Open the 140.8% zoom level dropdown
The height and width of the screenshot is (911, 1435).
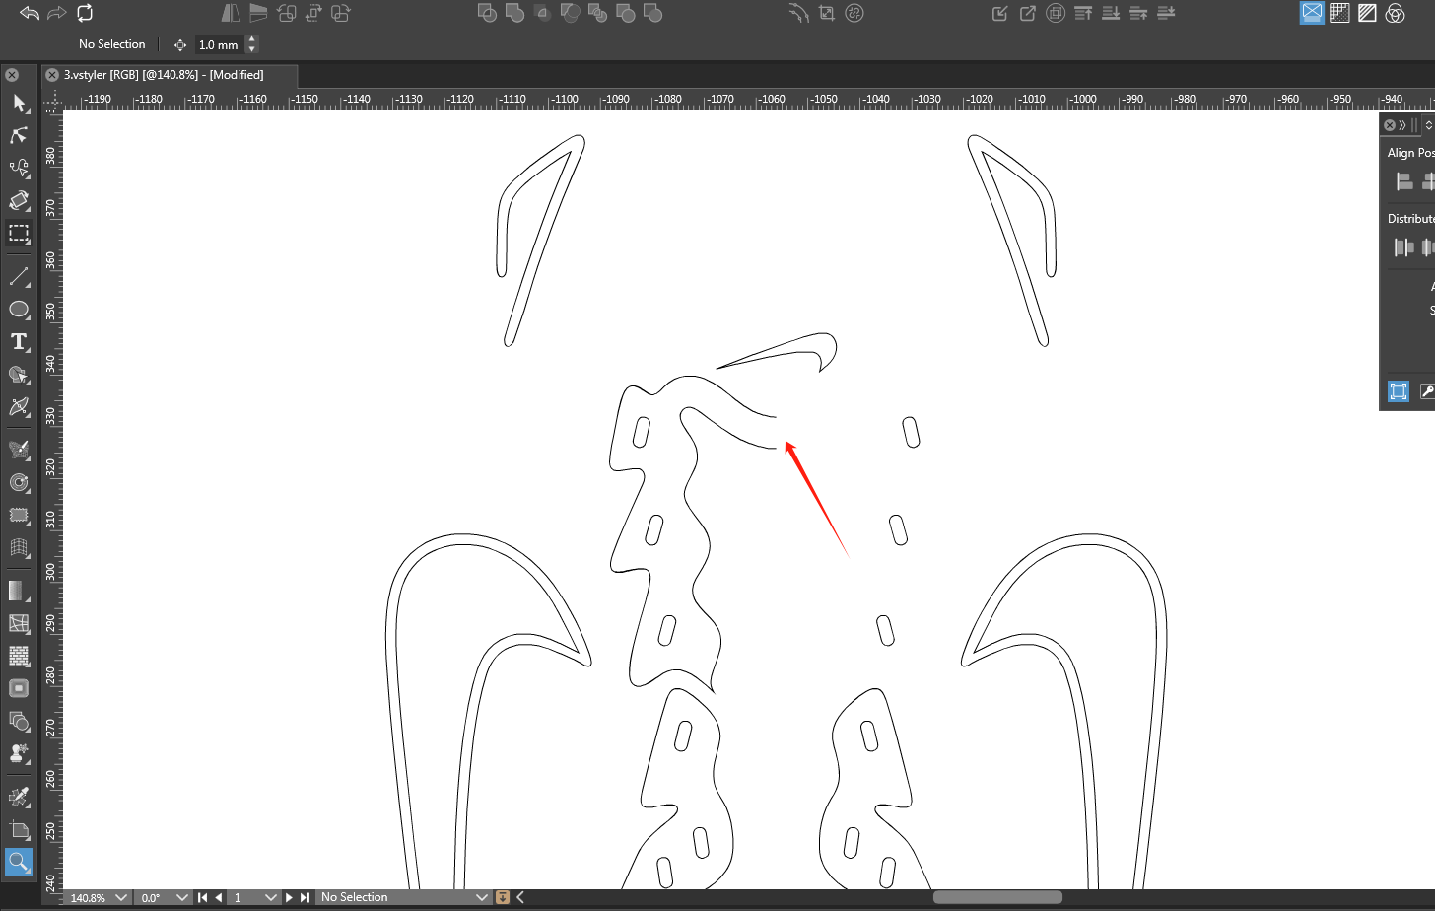click(x=121, y=897)
